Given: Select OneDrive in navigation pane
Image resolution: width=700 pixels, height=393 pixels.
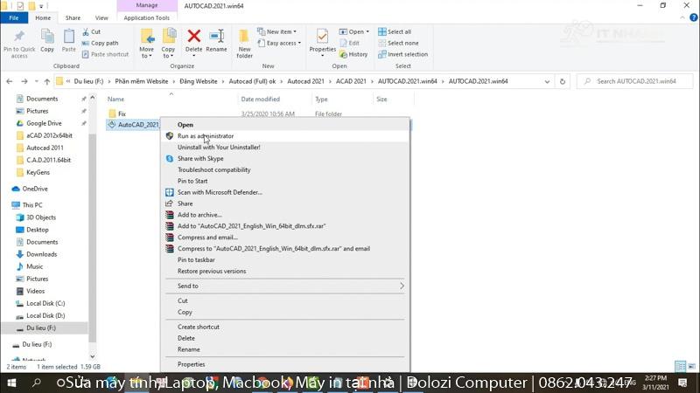Looking at the screenshot, I should click(x=35, y=189).
